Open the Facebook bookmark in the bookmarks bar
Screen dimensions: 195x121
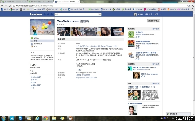click(x=106, y=9)
